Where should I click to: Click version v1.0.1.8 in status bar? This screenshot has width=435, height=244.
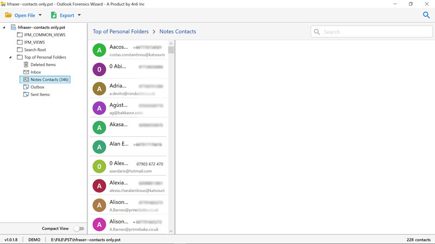(x=11, y=240)
